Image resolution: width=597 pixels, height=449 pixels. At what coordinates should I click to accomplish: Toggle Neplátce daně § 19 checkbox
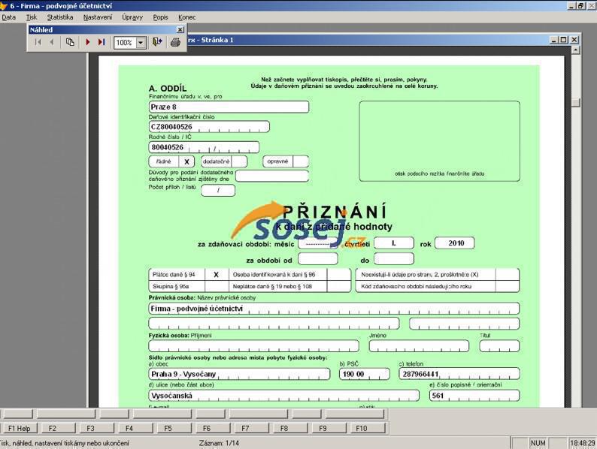pyautogui.click(x=339, y=286)
